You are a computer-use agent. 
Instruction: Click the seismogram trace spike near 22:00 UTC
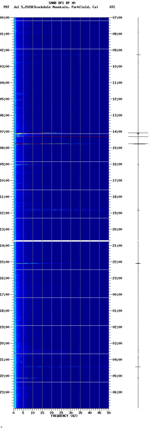pos(138,263)
